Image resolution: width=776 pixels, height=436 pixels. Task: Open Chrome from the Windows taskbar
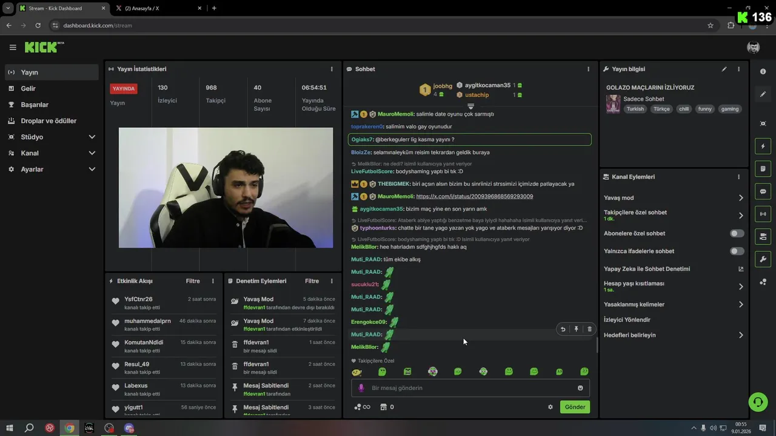tap(70, 428)
